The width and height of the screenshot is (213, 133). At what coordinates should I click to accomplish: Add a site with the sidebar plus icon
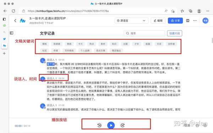tap(4, 53)
